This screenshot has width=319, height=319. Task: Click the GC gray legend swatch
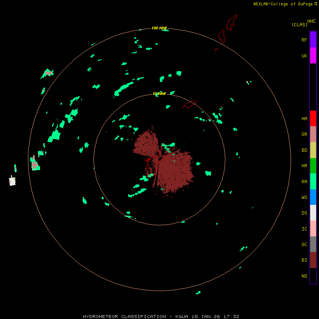[313, 244]
